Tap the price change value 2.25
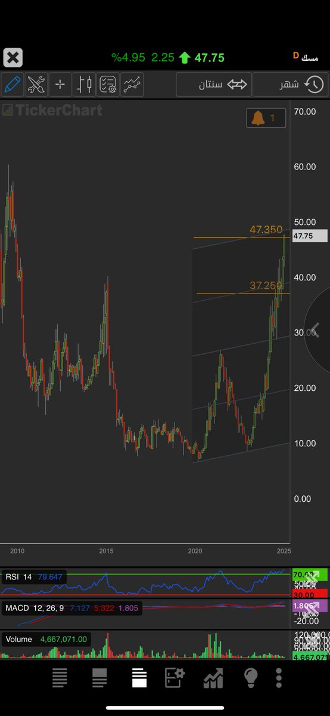This screenshot has width=330, height=716. click(x=163, y=58)
